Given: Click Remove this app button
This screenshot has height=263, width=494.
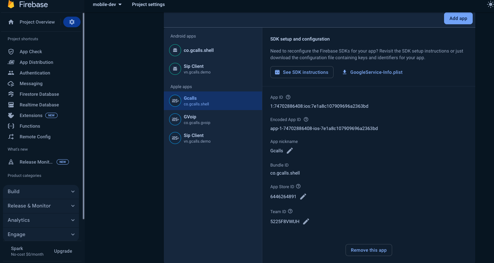Looking at the screenshot, I should click(x=369, y=250).
